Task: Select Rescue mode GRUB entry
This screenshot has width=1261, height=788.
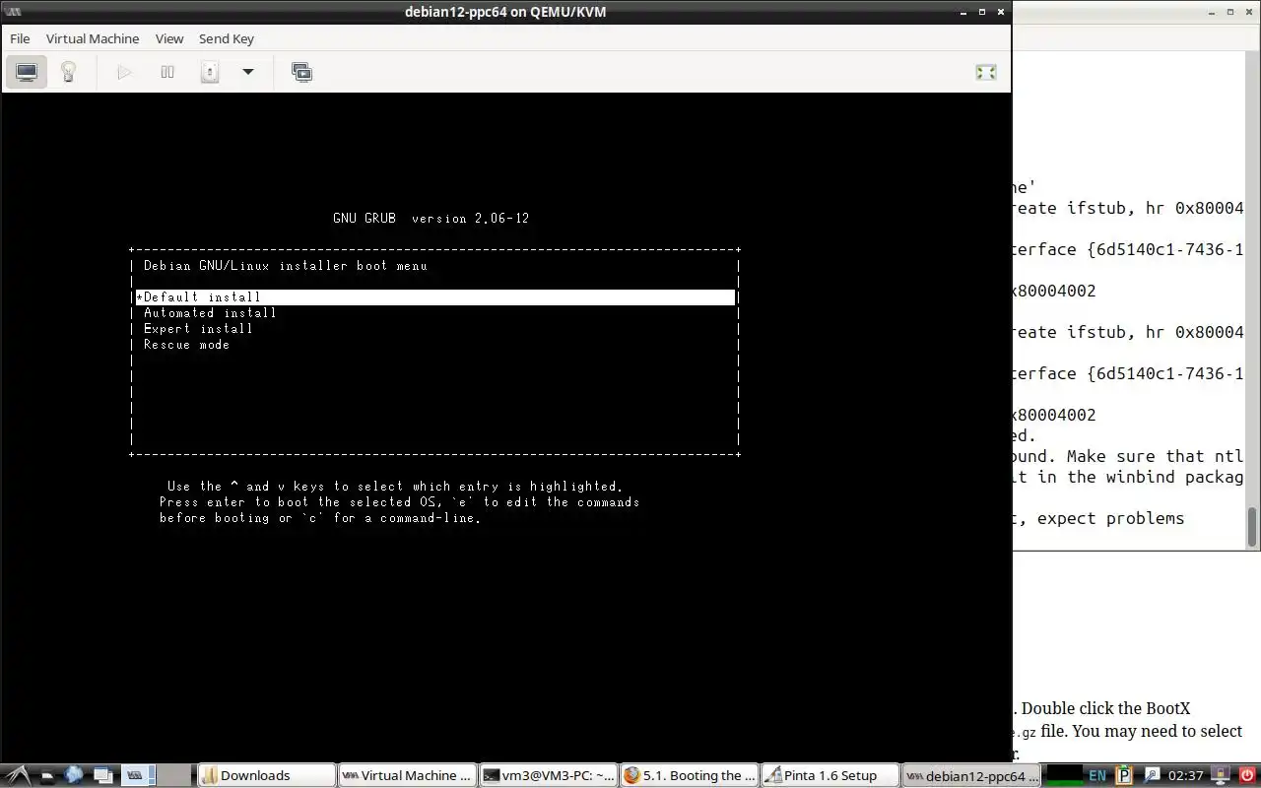Action: 186,345
